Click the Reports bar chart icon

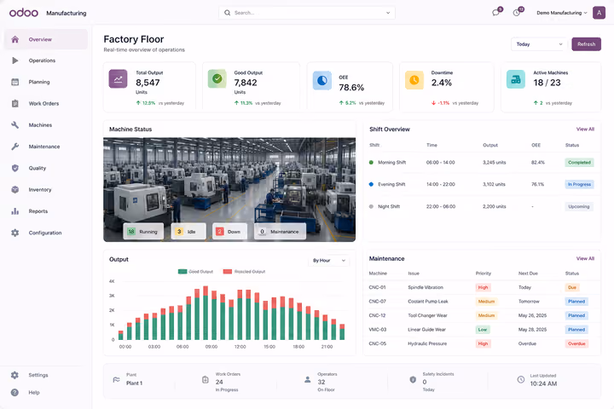(14, 211)
